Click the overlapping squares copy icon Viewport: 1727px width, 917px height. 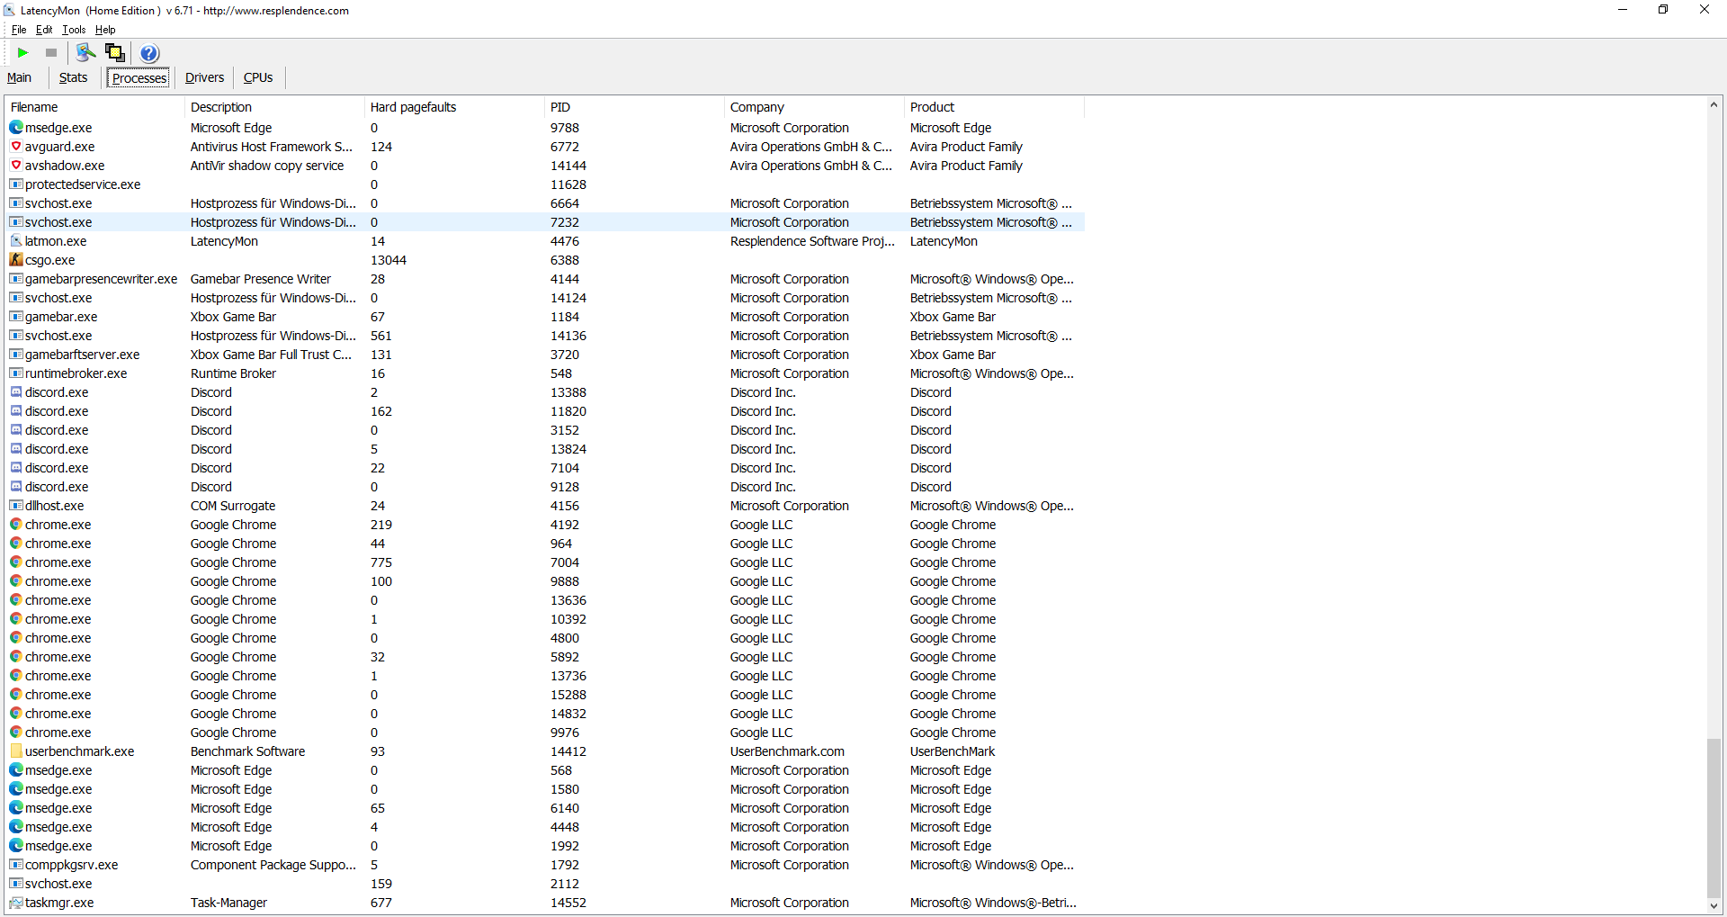115,53
